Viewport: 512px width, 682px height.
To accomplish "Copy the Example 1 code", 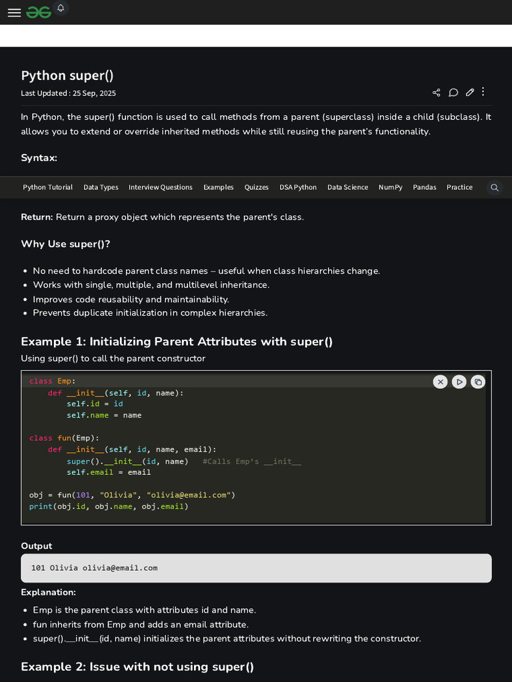I will 478,382.
